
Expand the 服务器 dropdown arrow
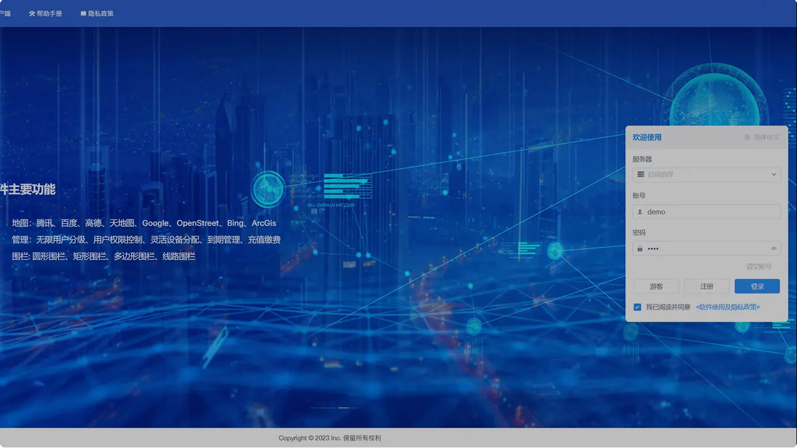(x=774, y=175)
